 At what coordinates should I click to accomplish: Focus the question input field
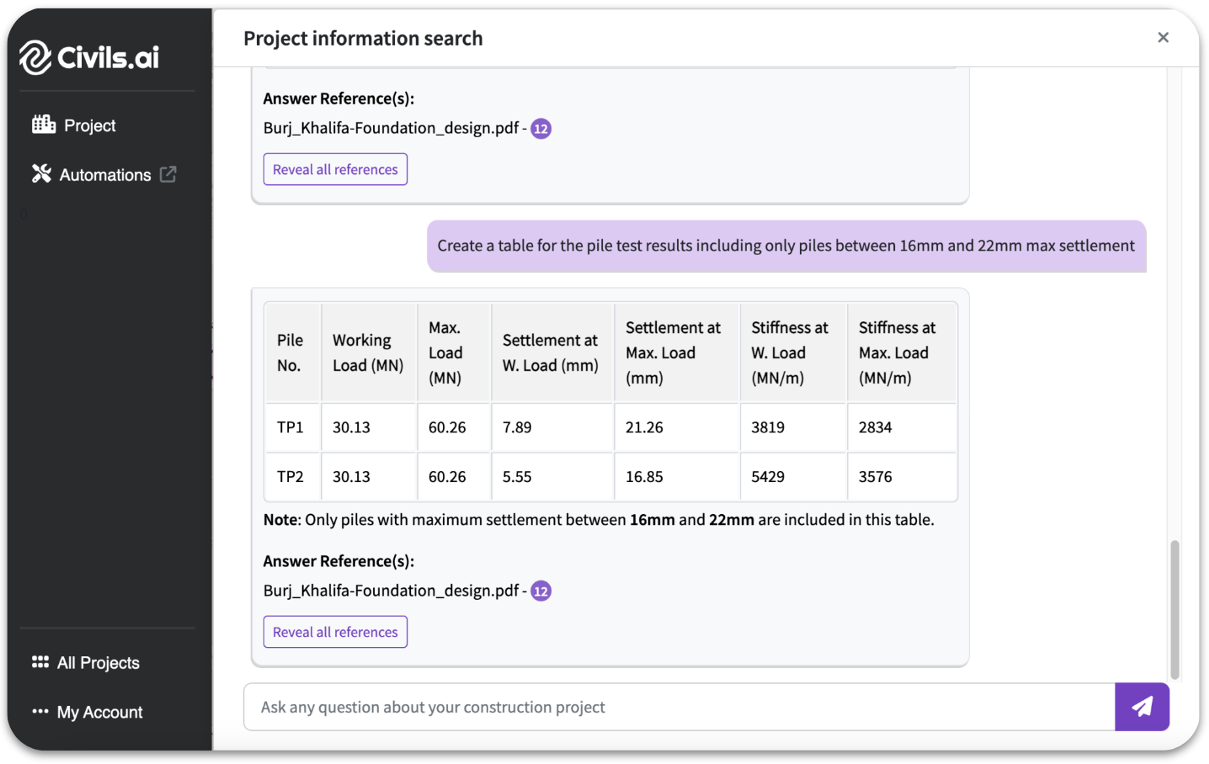[679, 707]
